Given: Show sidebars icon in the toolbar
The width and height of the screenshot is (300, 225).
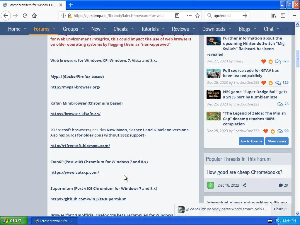Looking at the screenshot, I should click(283, 16).
